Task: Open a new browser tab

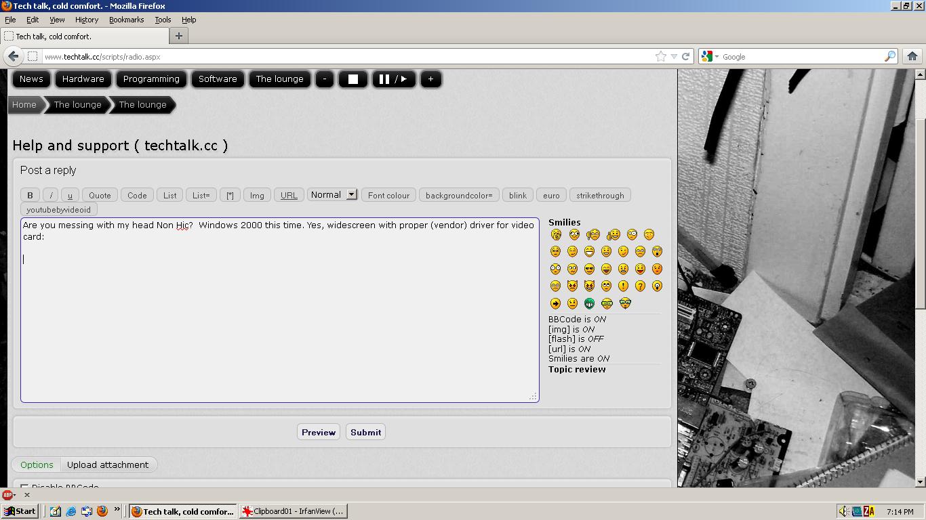Action: (x=179, y=36)
